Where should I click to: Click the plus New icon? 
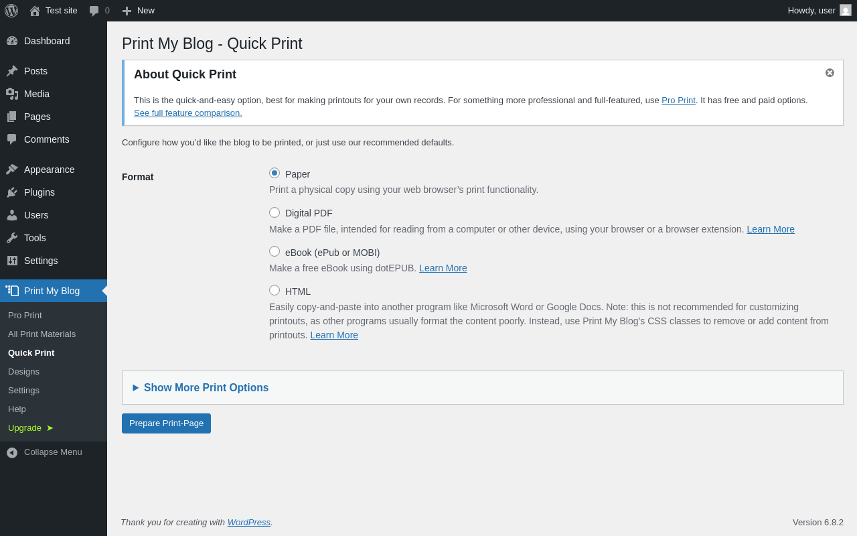[127, 11]
